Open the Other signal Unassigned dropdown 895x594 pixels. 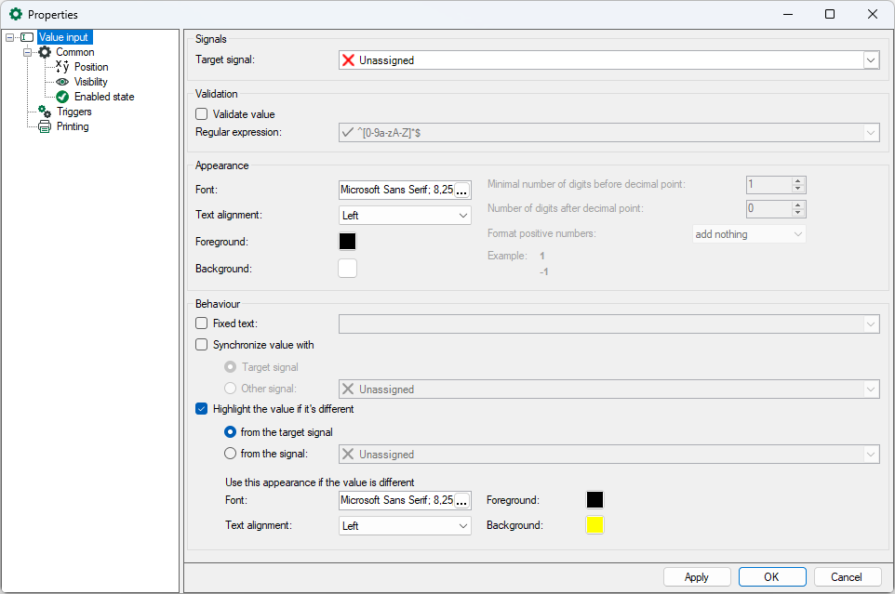coord(871,389)
